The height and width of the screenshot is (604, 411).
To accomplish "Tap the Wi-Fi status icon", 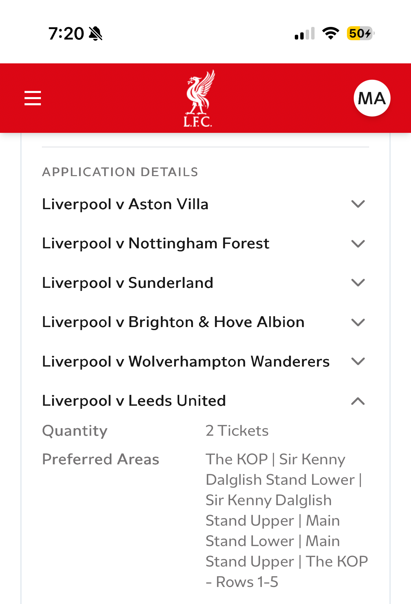I will 330,33.
